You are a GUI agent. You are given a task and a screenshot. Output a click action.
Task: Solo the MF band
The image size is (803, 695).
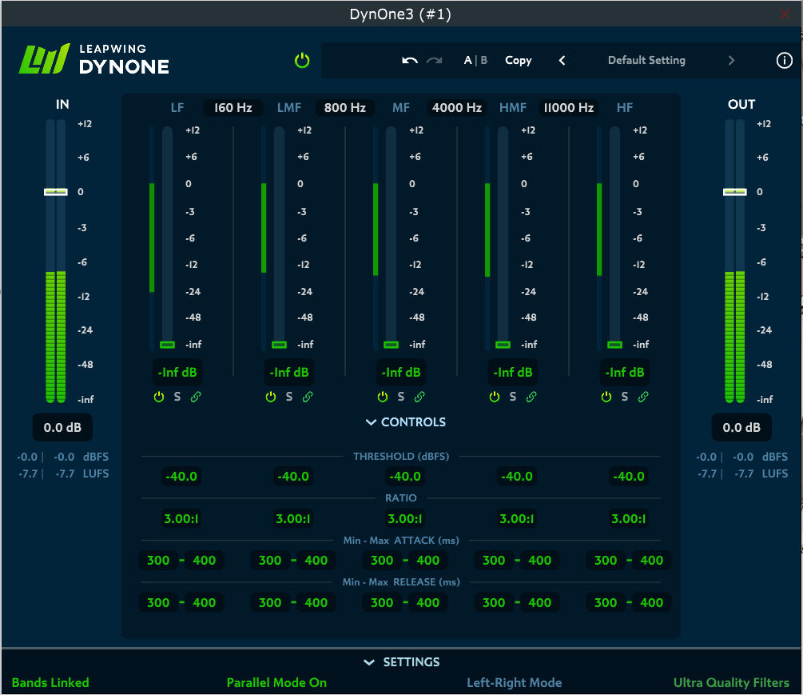[x=401, y=397]
